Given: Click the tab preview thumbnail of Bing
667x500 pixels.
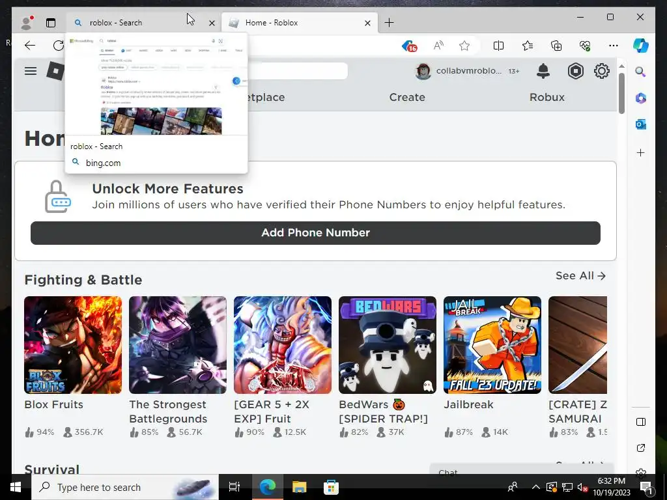Looking at the screenshot, I should click(156, 85).
